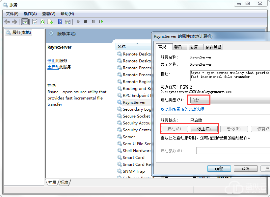Open the 操作(A) menu
Viewport: 270px width, 197px height.
(x=30, y=14)
